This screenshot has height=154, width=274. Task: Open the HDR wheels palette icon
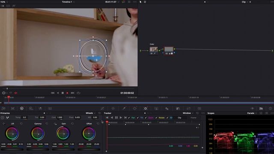click(31, 108)
